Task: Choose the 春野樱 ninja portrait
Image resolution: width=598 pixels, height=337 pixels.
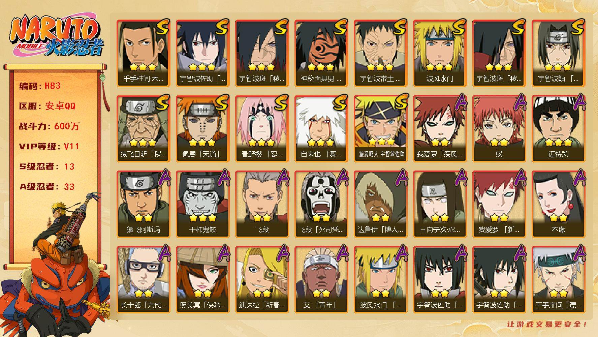Action: click(262, 129)
